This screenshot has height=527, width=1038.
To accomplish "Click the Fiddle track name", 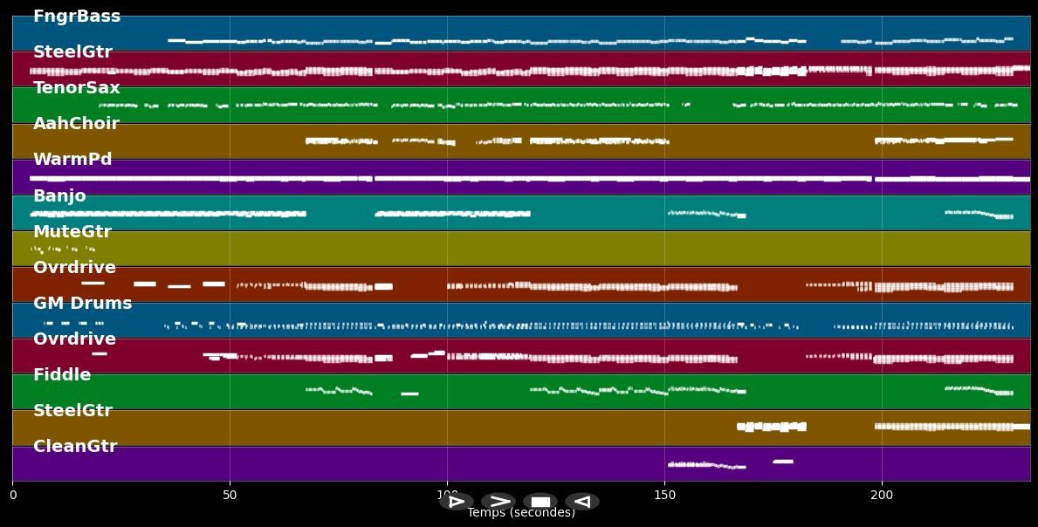I will click(62, 375).
